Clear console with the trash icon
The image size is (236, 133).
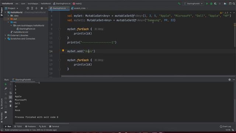click(x=10, y=106)
